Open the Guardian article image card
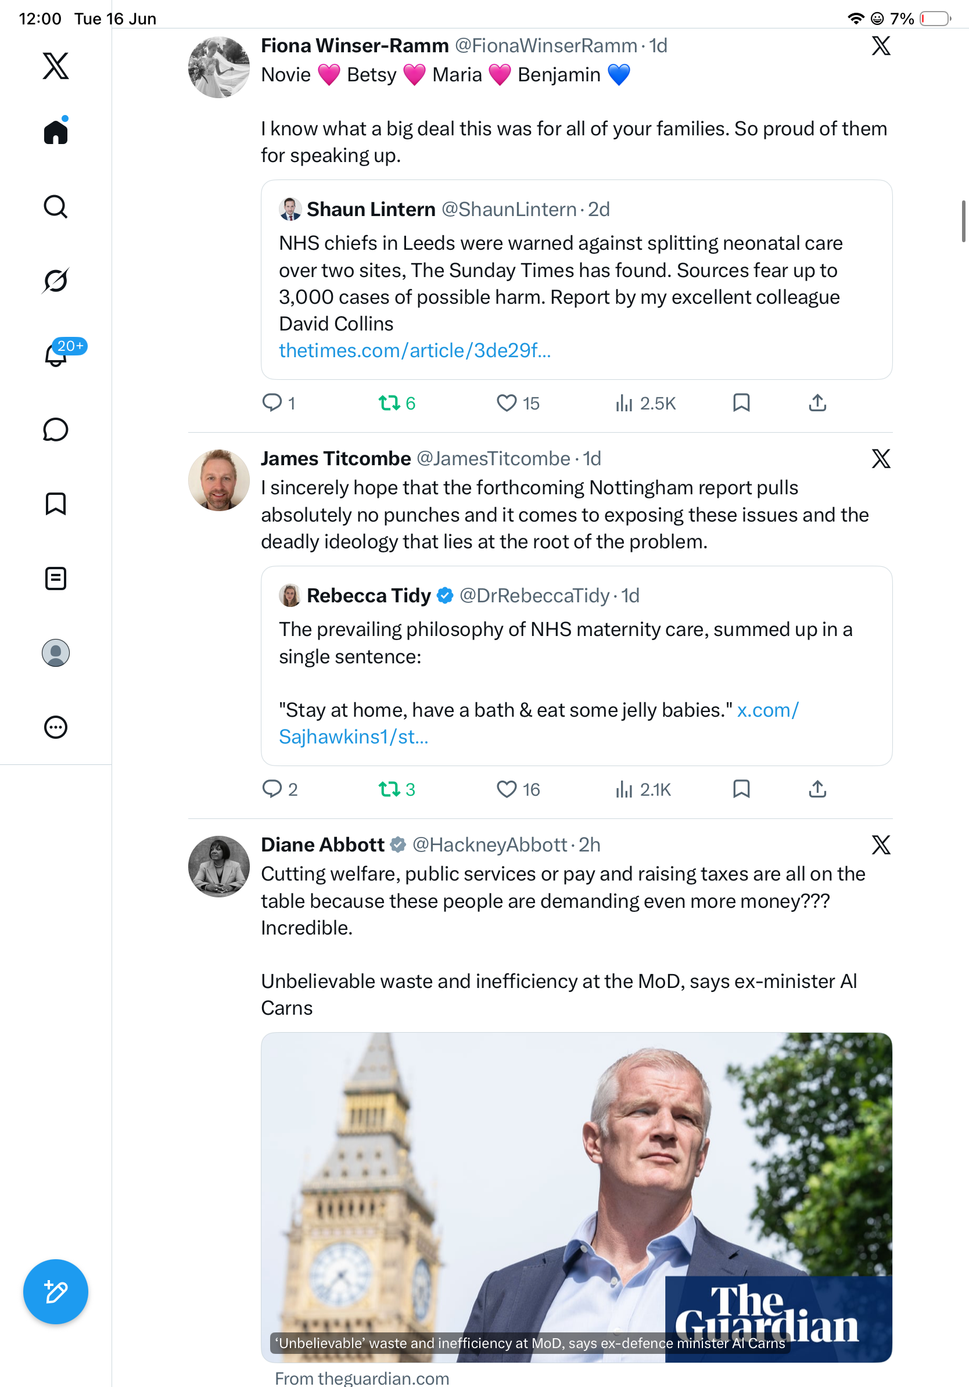This screenshot has height=1387, width=969. [x=576, y=1197]
